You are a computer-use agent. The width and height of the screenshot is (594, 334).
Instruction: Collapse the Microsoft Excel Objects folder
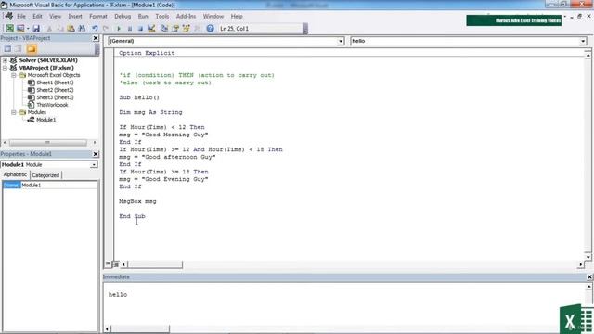13,75
